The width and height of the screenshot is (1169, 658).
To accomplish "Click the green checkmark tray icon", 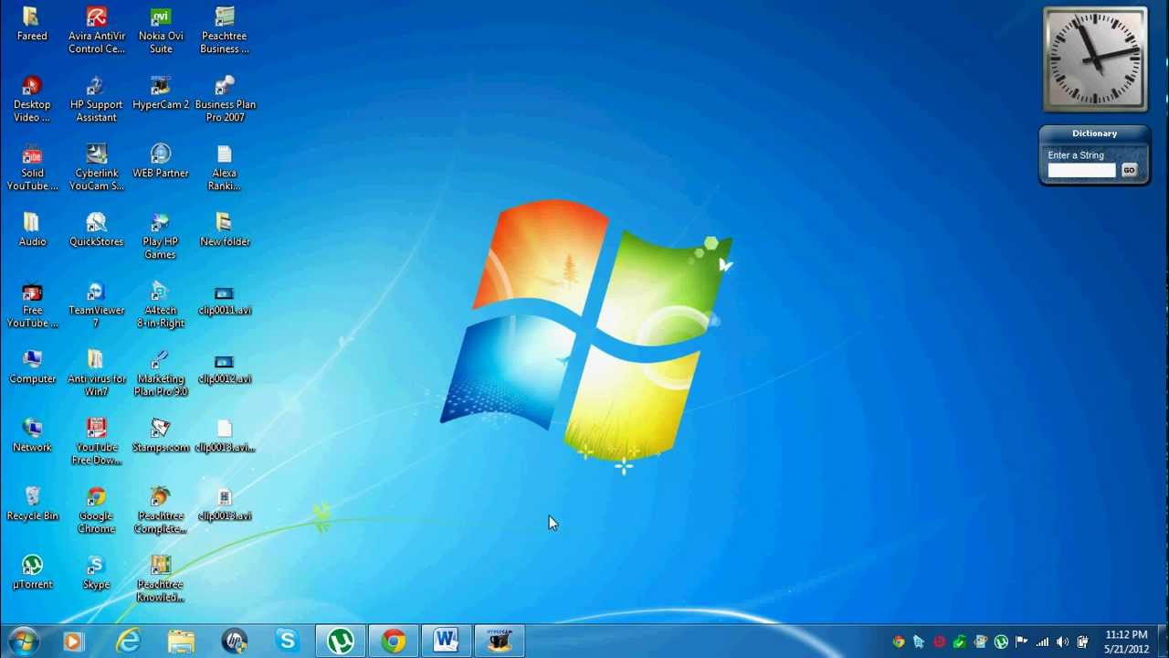I will [960, 642].
